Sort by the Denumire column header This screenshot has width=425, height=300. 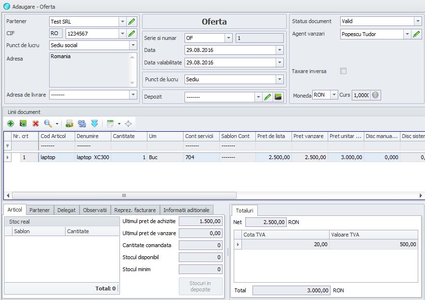[93, 136]
